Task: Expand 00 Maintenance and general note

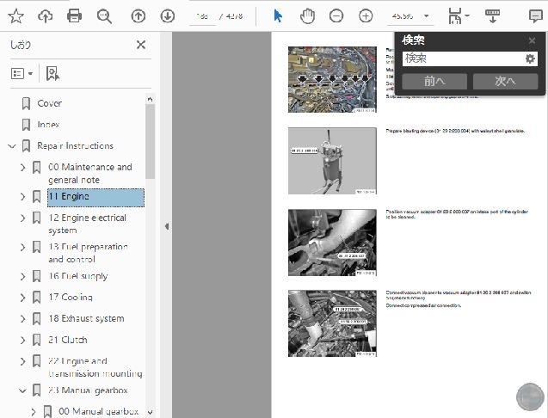Action: tap(22, 168)
